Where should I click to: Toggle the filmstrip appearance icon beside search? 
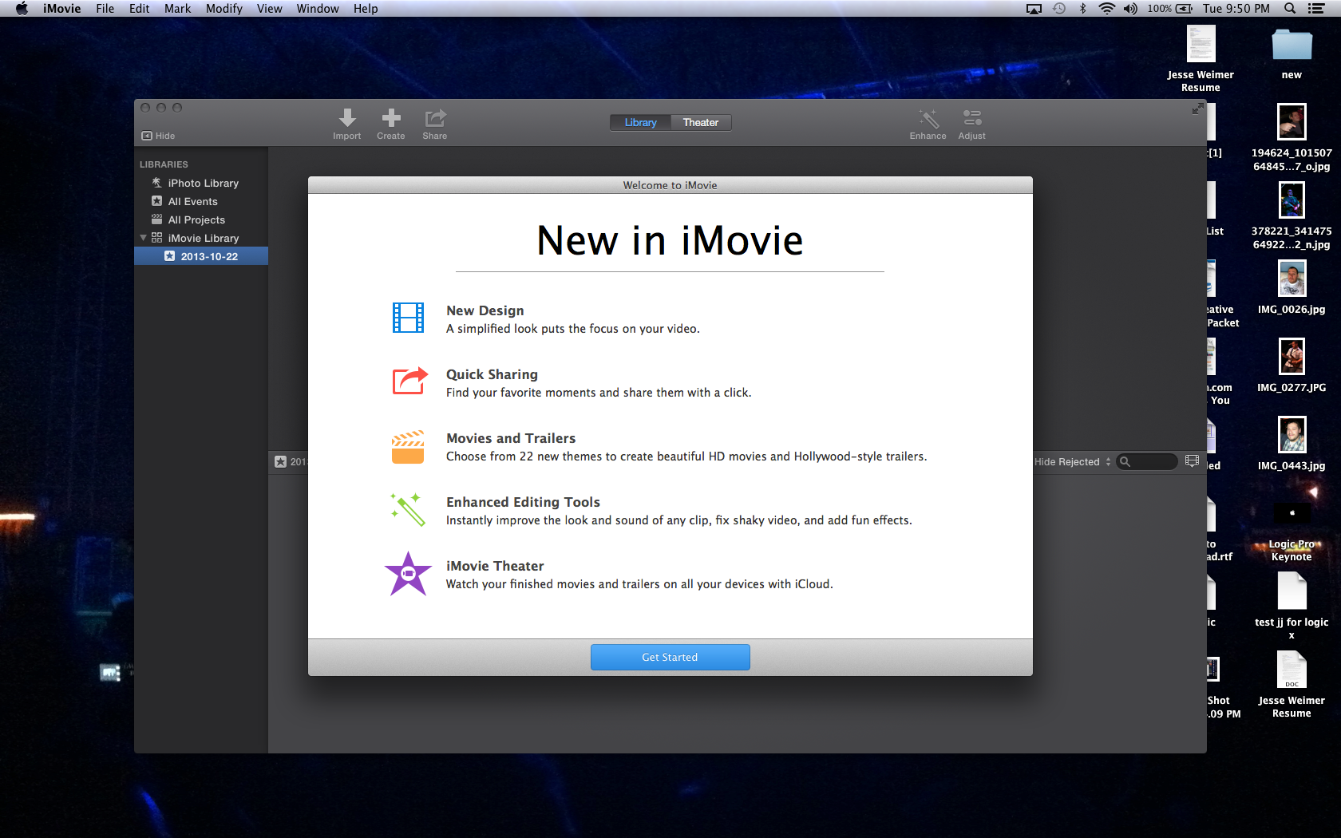coord(1192,461)
